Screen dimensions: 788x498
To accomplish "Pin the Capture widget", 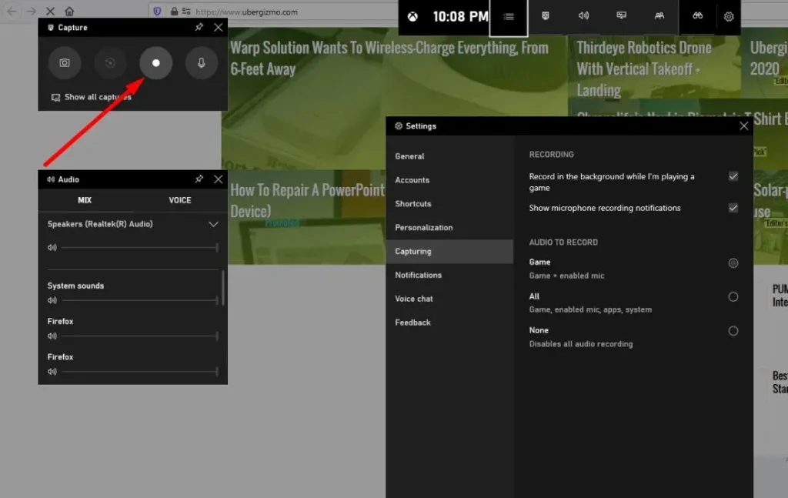I will coord(199,27).
